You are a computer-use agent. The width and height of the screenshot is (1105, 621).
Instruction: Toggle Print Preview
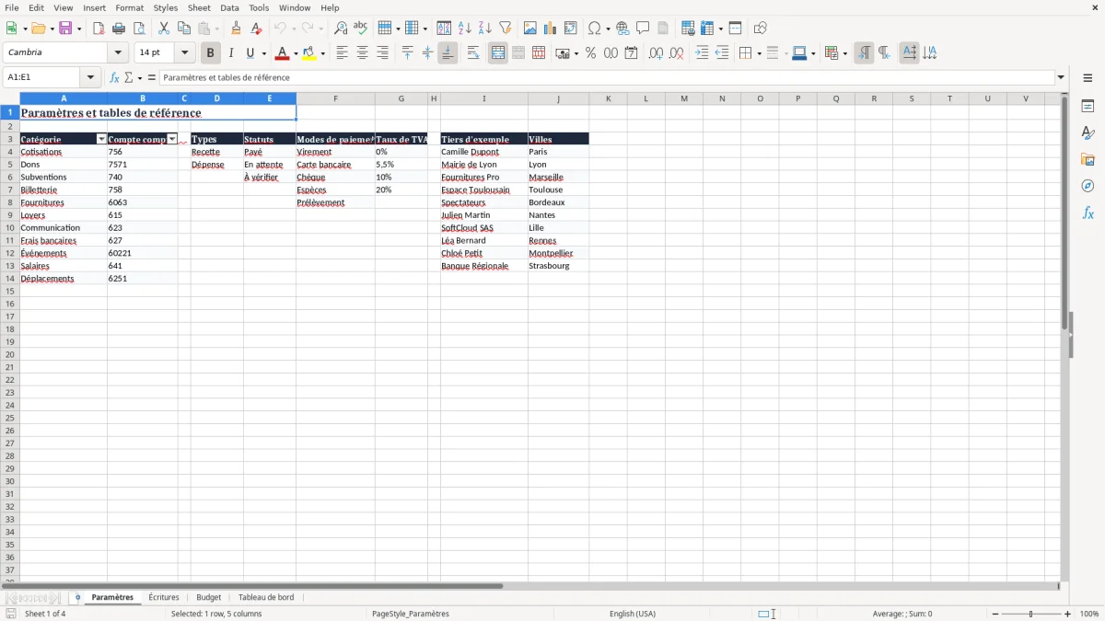point(139,29)
